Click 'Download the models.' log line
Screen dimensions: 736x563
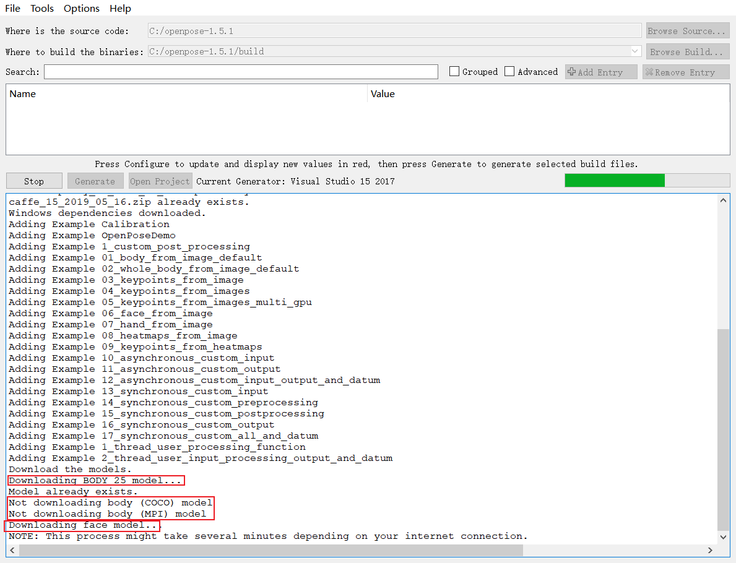[x=70, y=469]
